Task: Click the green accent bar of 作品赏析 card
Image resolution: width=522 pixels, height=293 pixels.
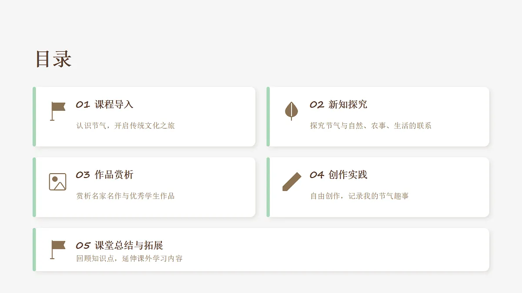Action: [x=34, y=187]
